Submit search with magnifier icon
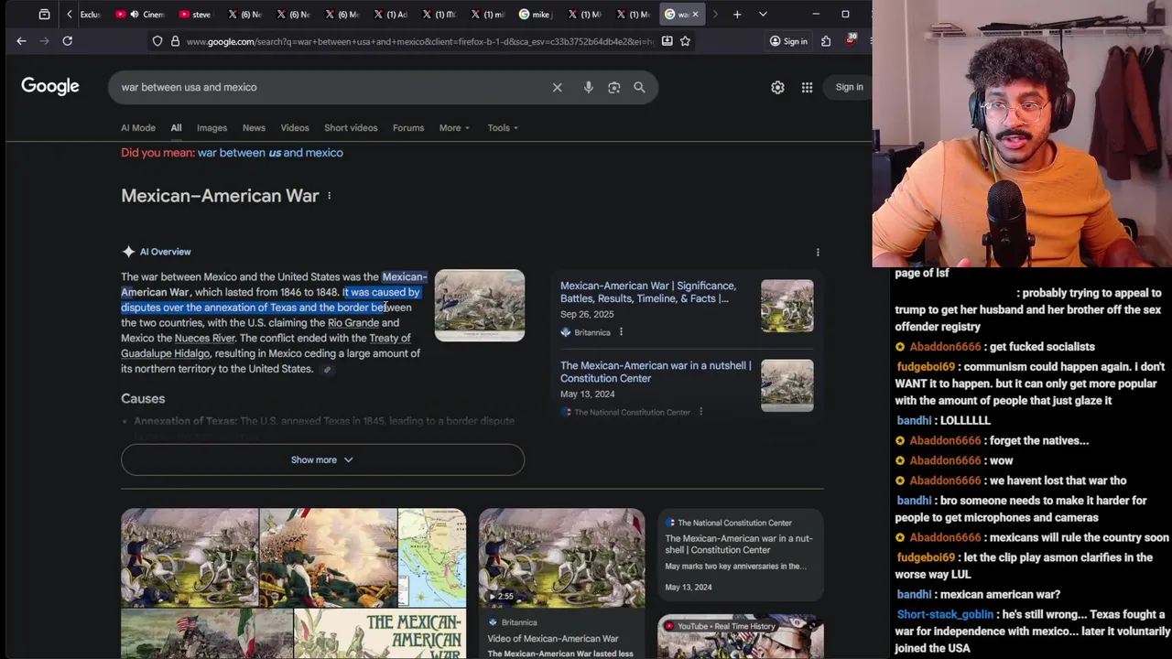1172x659 pixels. (x=639, y=87)
